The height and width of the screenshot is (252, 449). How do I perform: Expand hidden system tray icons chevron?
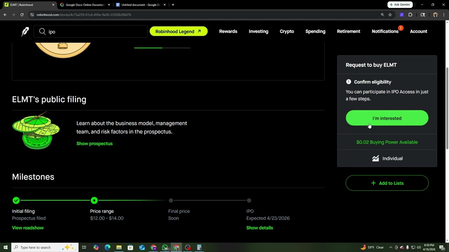tap(390, 247)
